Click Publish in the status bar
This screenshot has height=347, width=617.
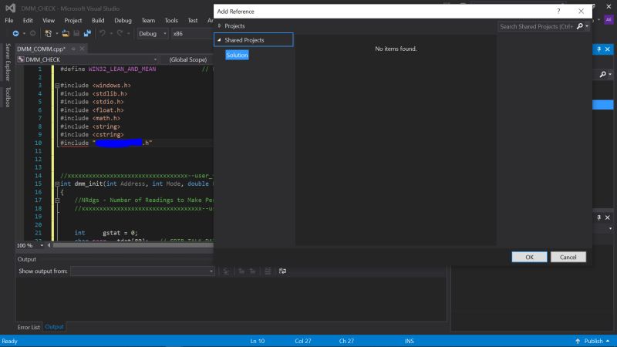coord(593,341)
